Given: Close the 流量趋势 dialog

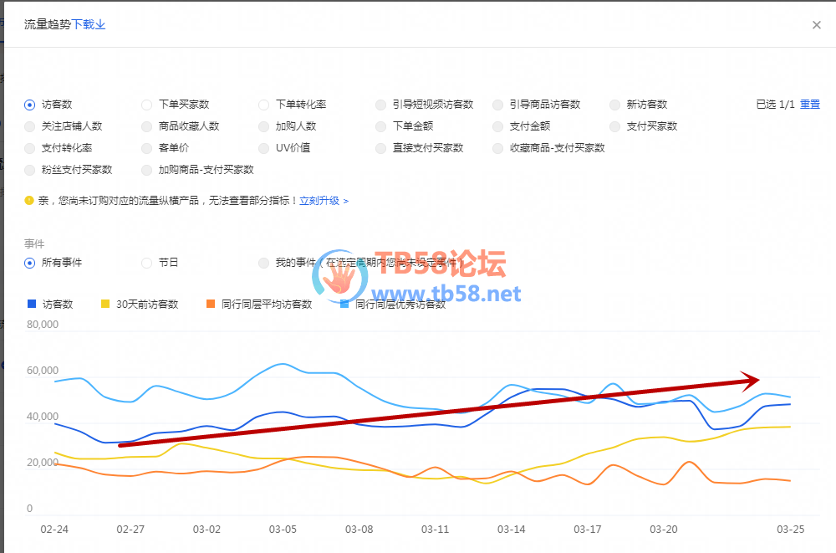Looking at the screenshot, I should pos(817,25).
